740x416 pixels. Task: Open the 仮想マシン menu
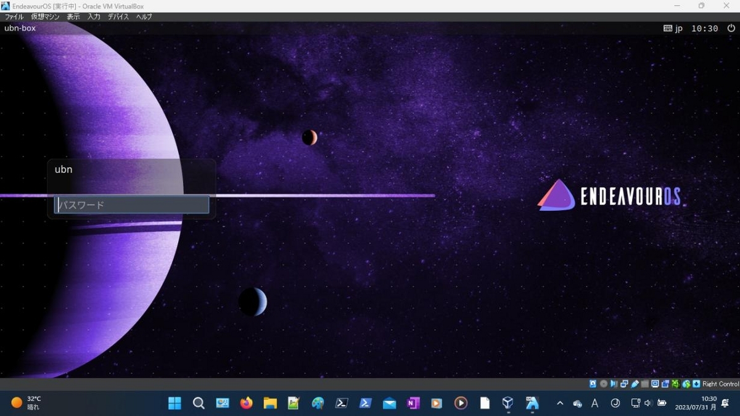(x=46, y=17)
